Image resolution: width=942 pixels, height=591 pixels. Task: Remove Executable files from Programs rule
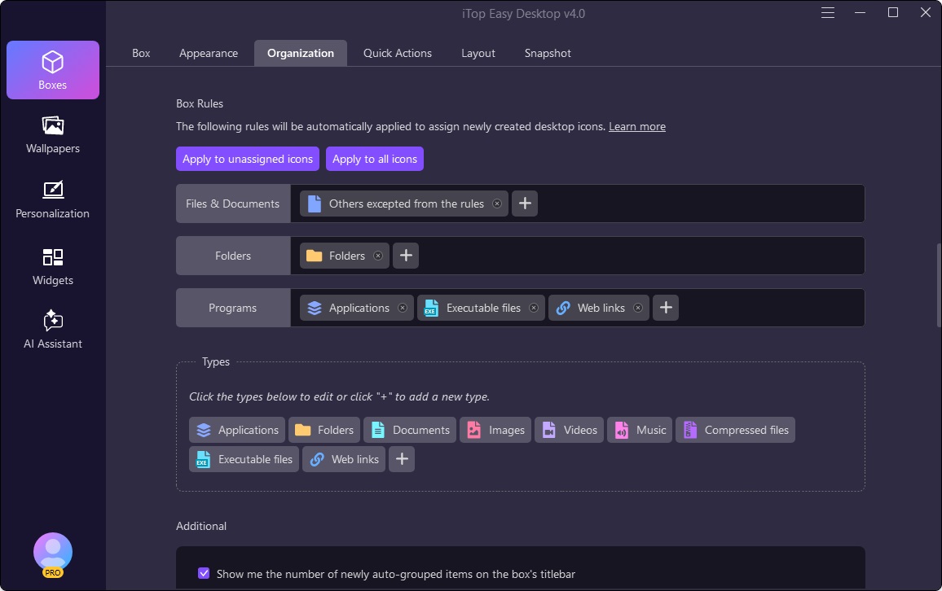point(534,308)
